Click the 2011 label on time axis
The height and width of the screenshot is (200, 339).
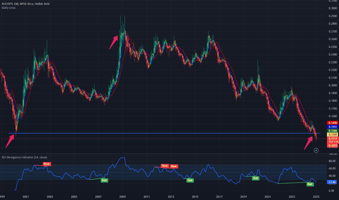[x=147, y=197]
